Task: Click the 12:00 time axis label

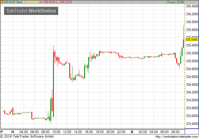Action: tap(67, 132)
